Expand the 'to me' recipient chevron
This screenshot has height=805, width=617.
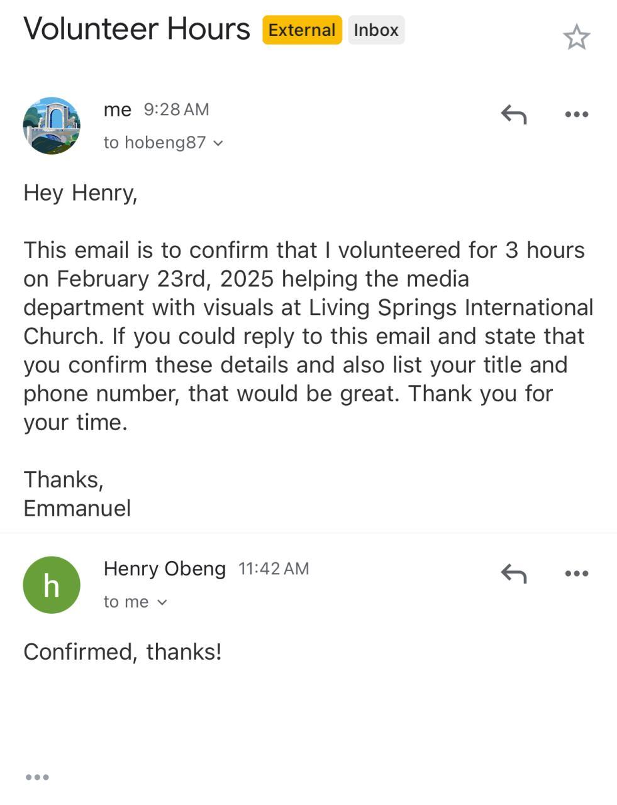click(162, 602)
